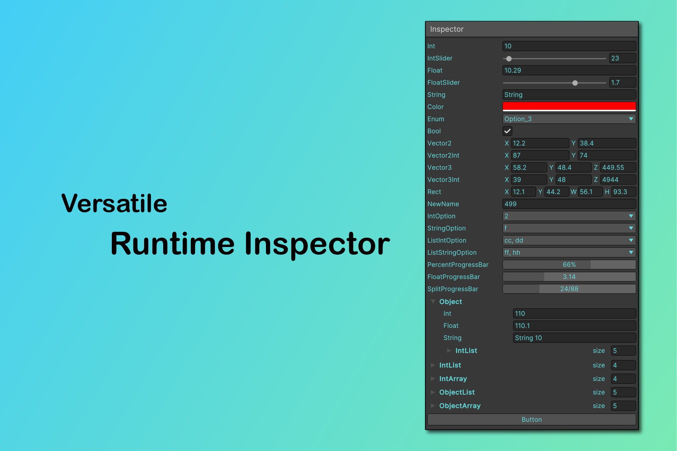Toggle the Bool checkbox
The image size is (677, 451).
tap(508, 131)
